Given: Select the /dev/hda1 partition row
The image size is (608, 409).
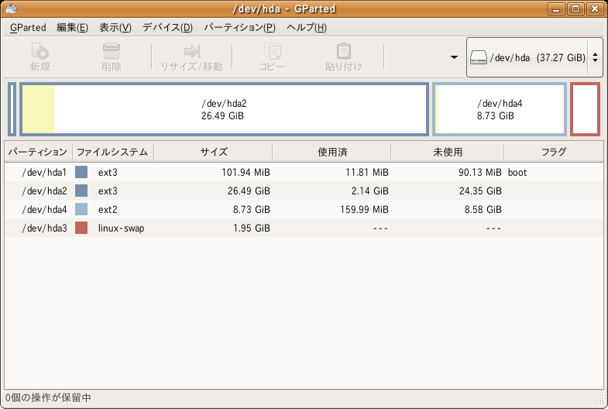Looking at the screenshot, I should [304, 172].
